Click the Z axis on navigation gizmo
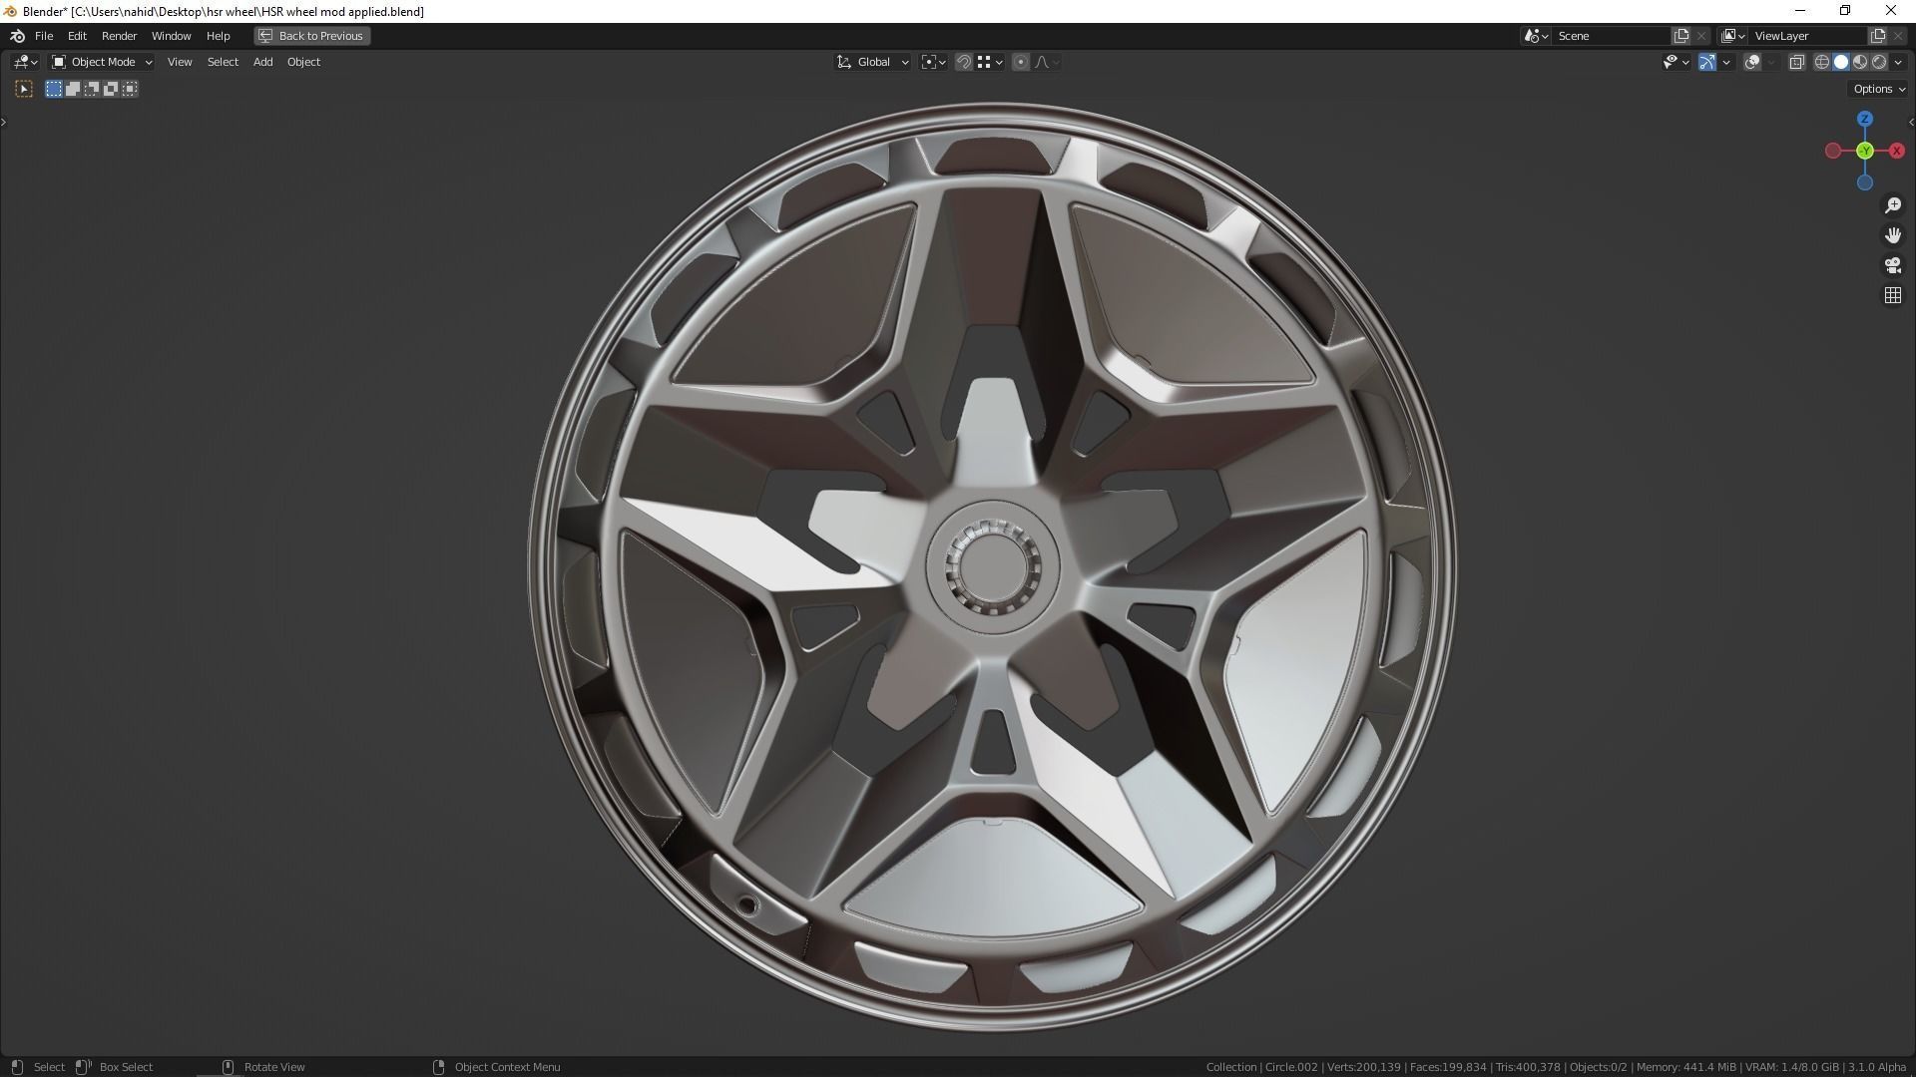 [x=1864, y=118]
